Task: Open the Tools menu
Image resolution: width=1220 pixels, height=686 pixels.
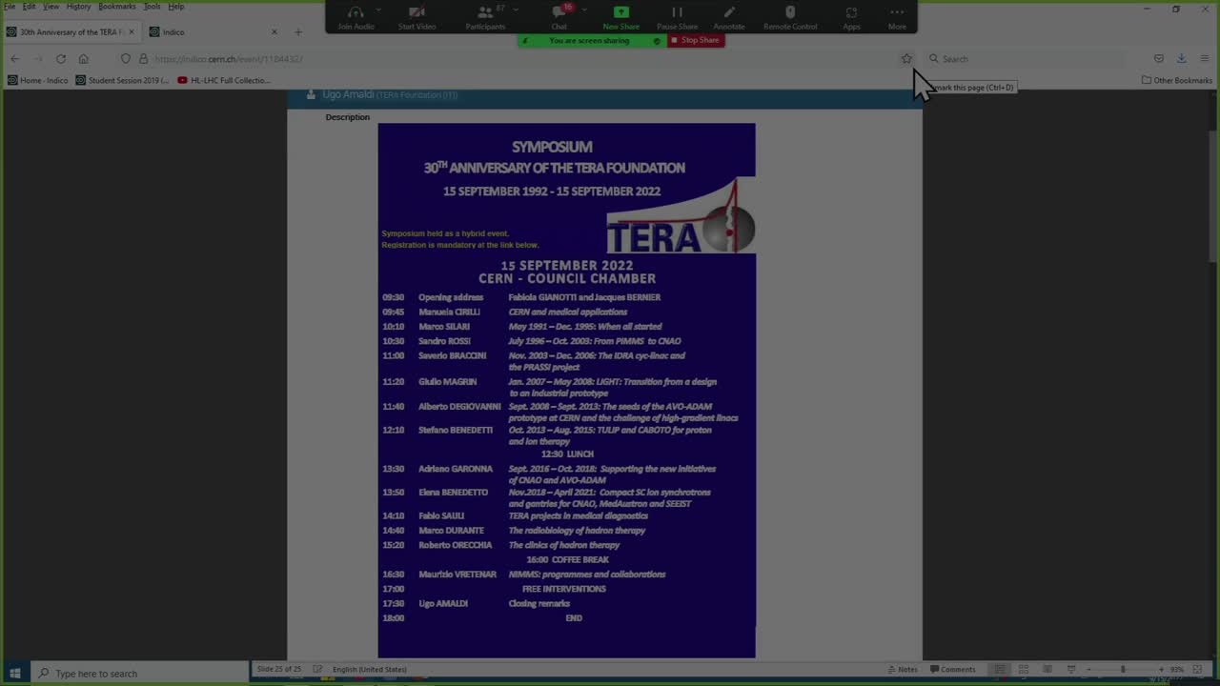Action: (x=152, y=7)
